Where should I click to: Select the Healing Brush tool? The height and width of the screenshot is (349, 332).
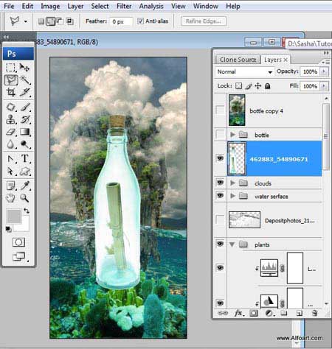pos(11,107)
